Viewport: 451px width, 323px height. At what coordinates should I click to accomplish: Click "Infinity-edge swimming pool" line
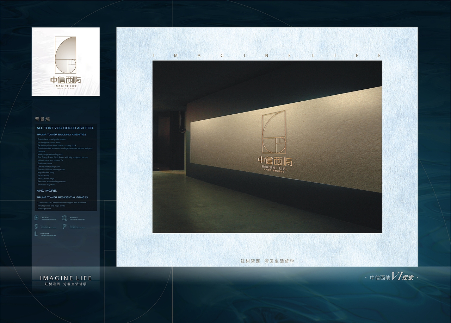point(50,154)
